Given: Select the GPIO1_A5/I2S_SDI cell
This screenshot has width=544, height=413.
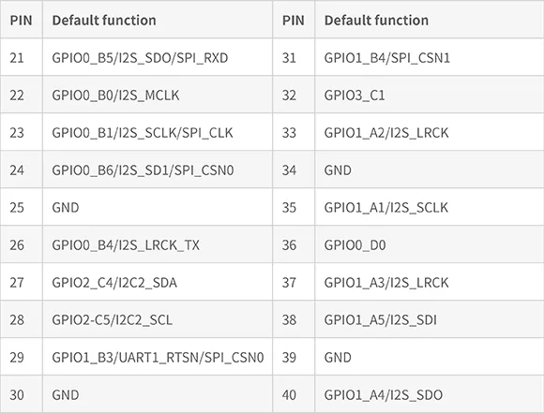Looking at the screenshot, I should coord(430,319).
